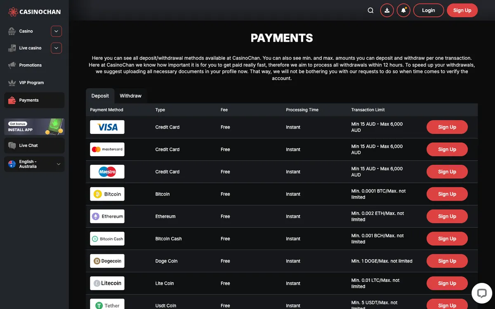Image resolution: width=495 pixels, height=309 pixels.
Task: Click Sign Up in the Ethereum row
Action: [x=447, y=216]
